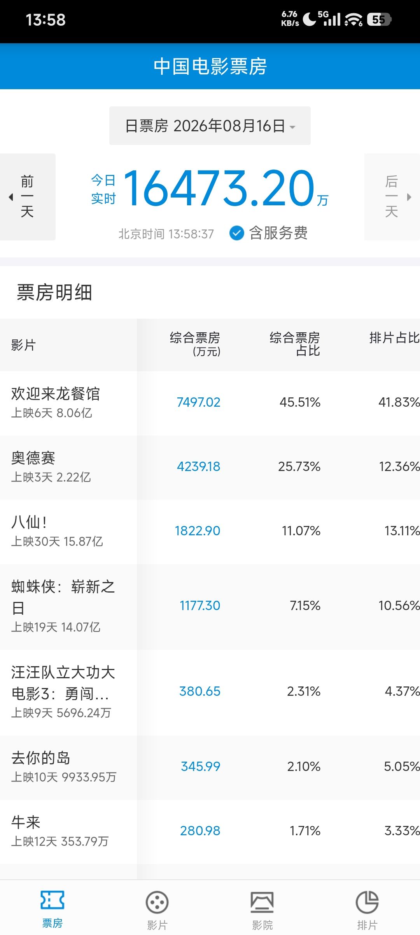Go to previous day via 前一天
Screen dimensions: 420x935
pyautogui.click(x=28, y=197)
